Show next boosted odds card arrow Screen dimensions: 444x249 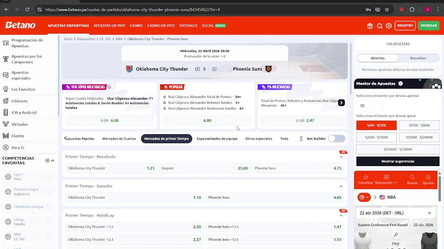[341, 102]
